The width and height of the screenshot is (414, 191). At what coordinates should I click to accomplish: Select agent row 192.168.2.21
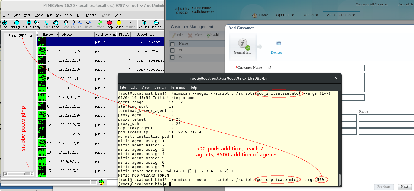coord(101,106)
